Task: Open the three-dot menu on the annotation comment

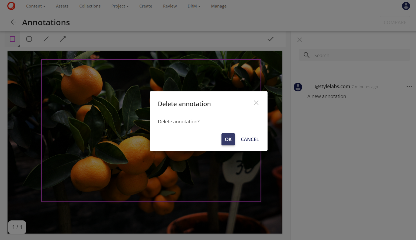Action: point(409,87)
